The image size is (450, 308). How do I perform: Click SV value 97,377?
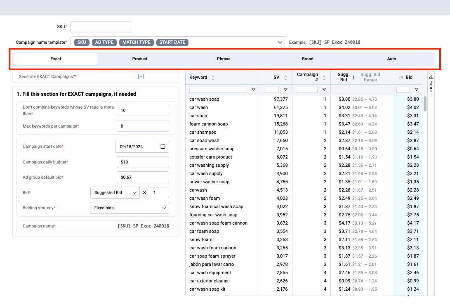tap(280, 99)
